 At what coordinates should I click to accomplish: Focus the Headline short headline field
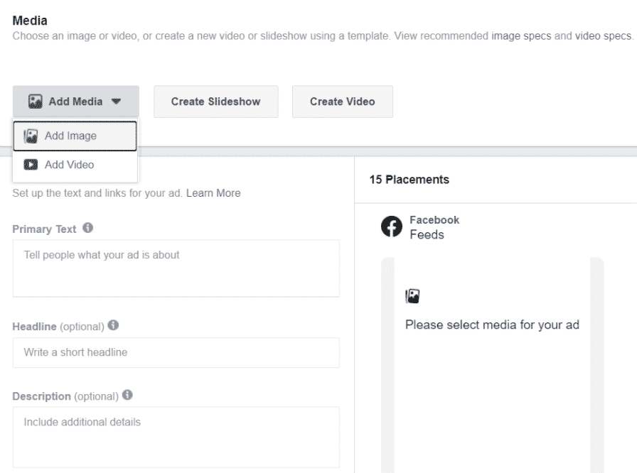tap(176, 352)
